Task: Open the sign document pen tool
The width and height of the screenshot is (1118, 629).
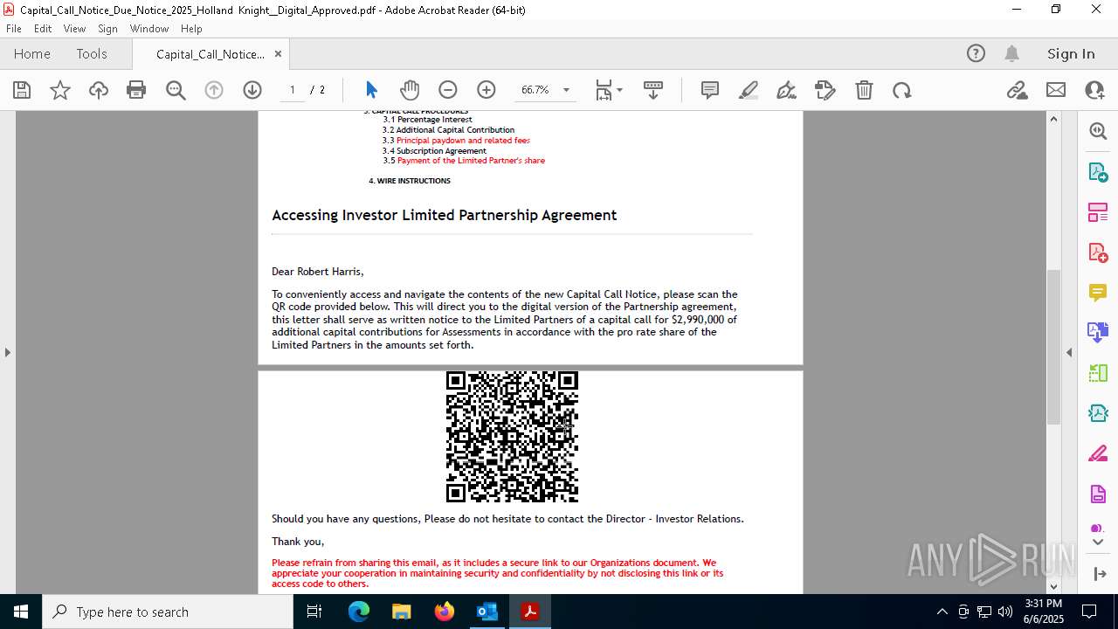Action: (787, 90)
